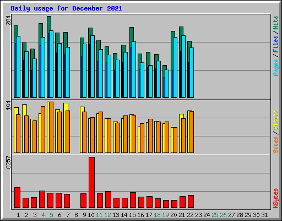Click day label 27 on the axis
The image size is (282, 221).
(231, 215)
